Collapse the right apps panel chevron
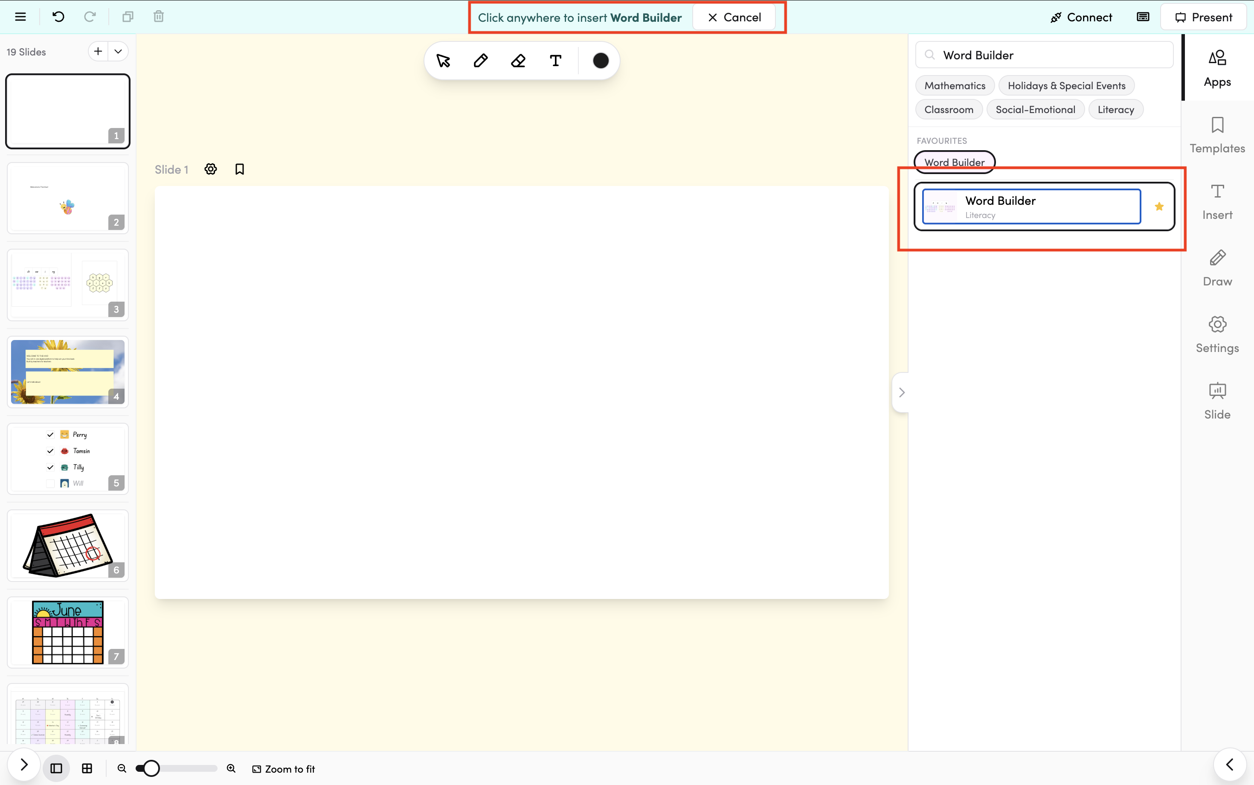The image size is (1254, 785). point(901,392)
